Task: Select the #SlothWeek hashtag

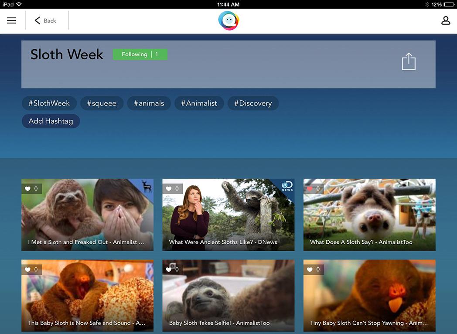Action: [49, 103]
